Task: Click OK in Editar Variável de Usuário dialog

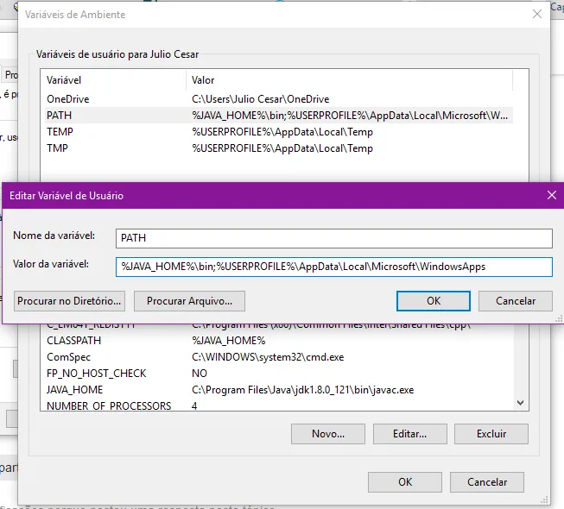Action: coord(433,301)
